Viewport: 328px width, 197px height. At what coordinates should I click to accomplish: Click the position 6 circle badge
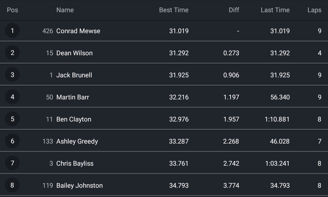tap(12, 141)
